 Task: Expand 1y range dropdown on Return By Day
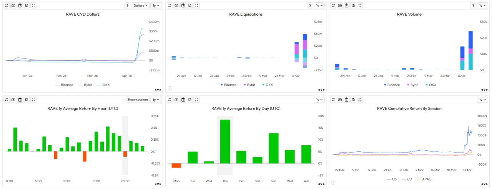point(319,100)
